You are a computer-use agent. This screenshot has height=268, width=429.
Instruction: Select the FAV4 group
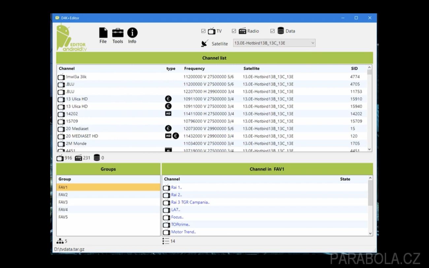point(108,209)
